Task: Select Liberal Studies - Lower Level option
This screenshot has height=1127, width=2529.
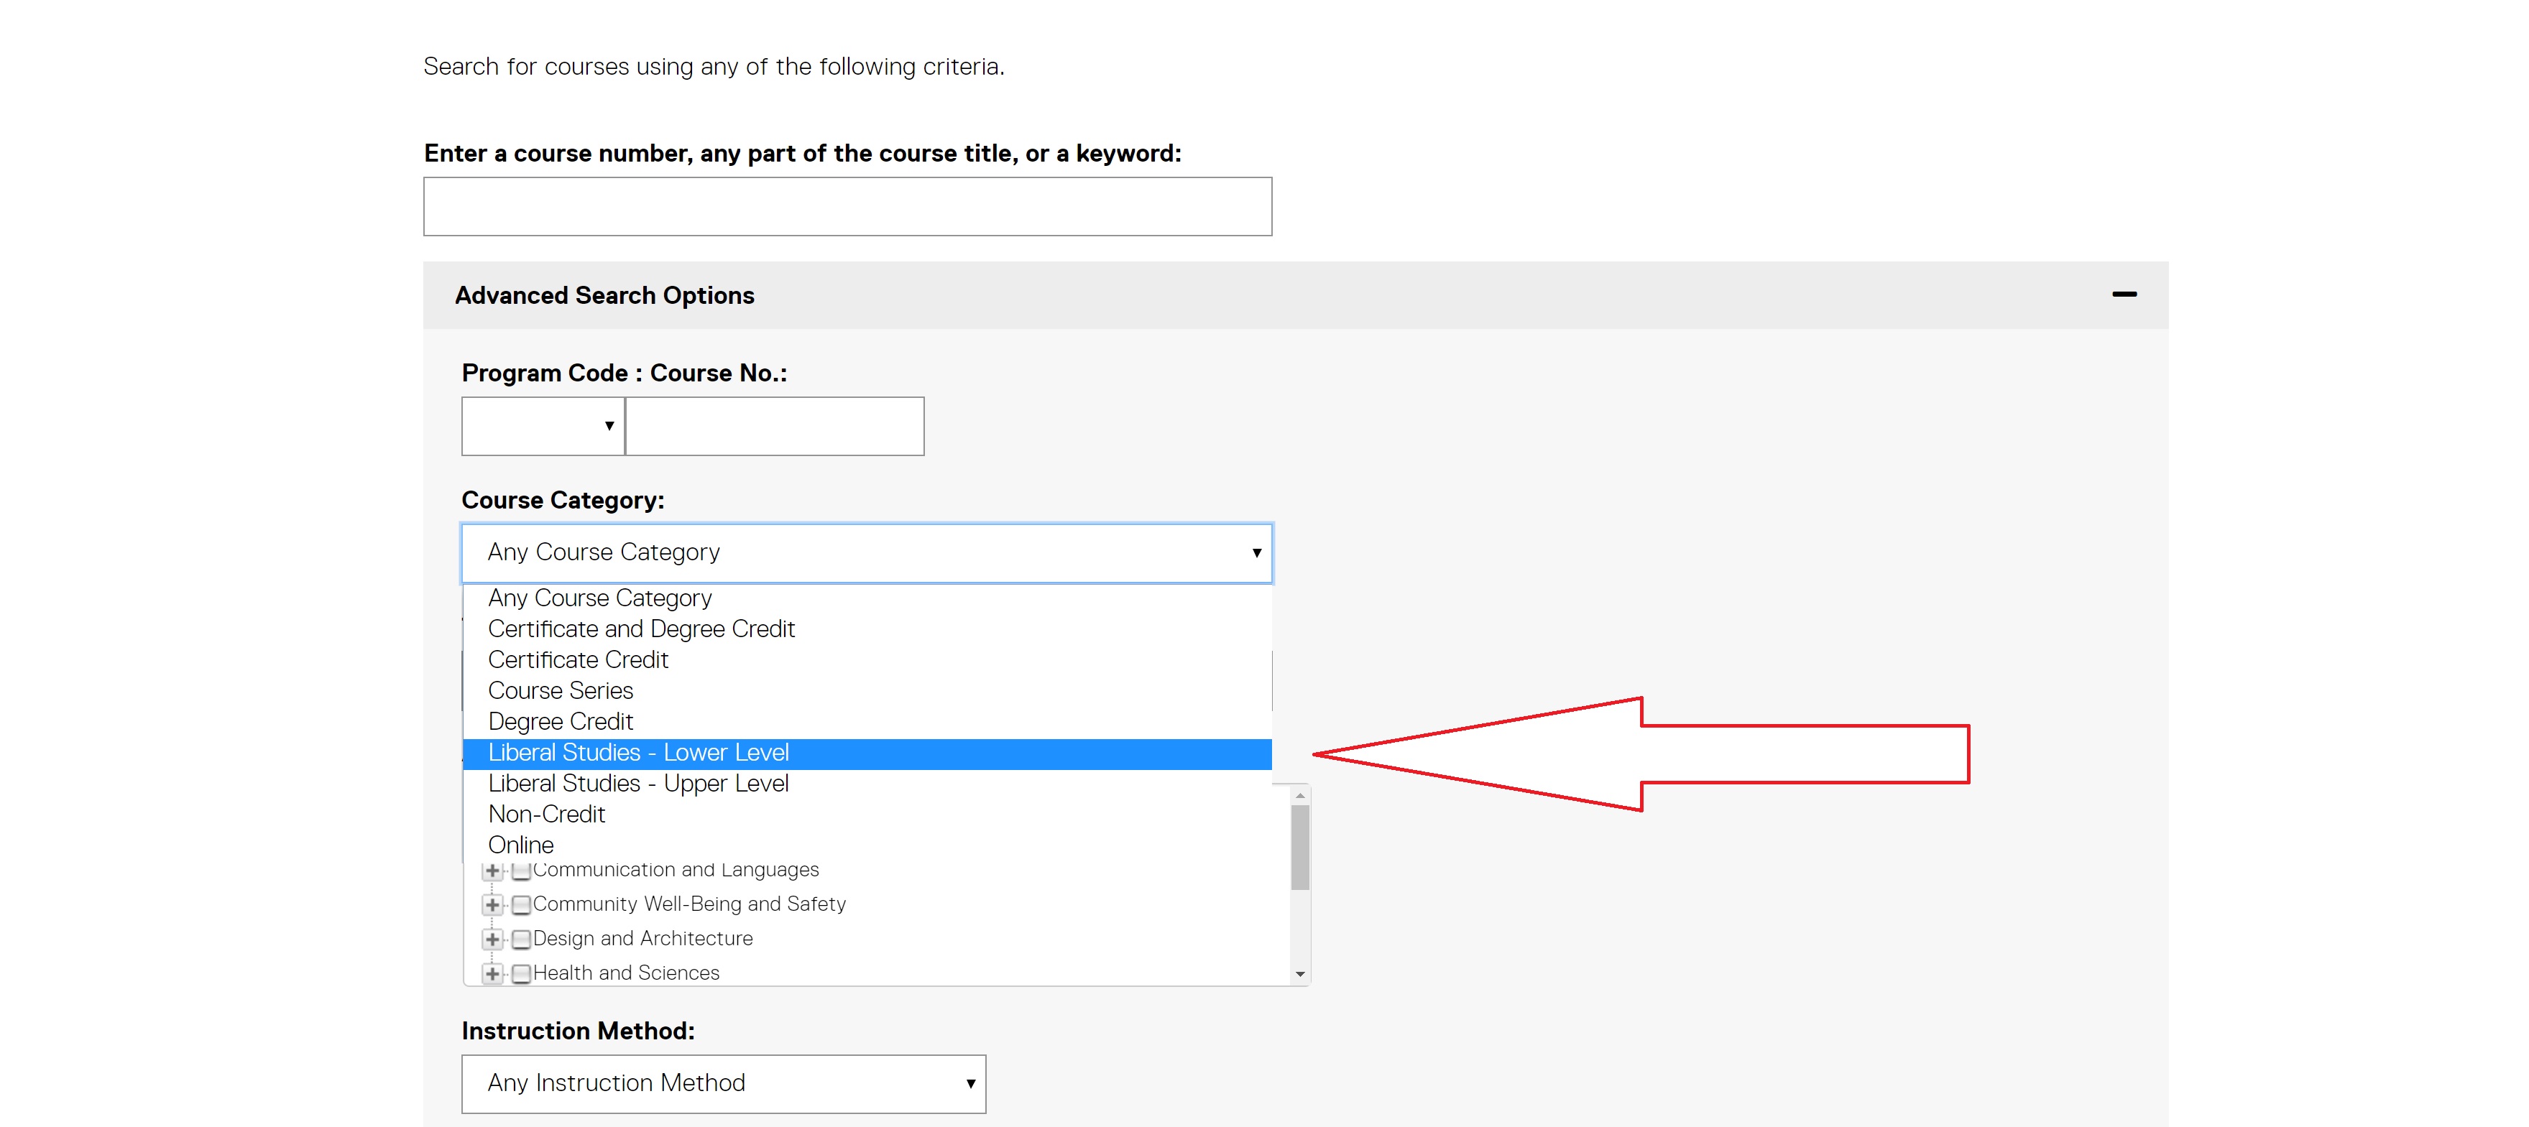Action: pyautogui.click(x=638, y=752)
